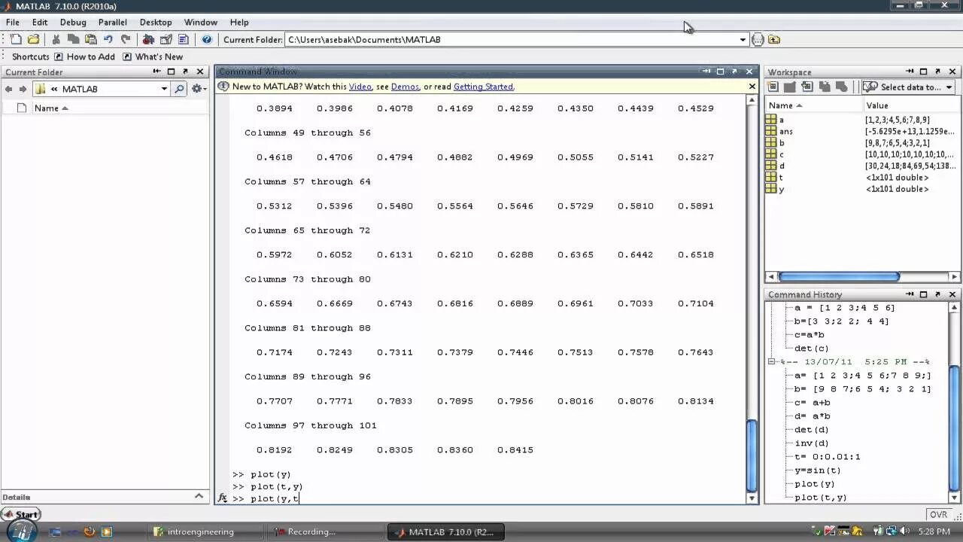This screenshot has height=542, width=963.
Task: Click the Copy icon in main toolbar
Action: 73,39
